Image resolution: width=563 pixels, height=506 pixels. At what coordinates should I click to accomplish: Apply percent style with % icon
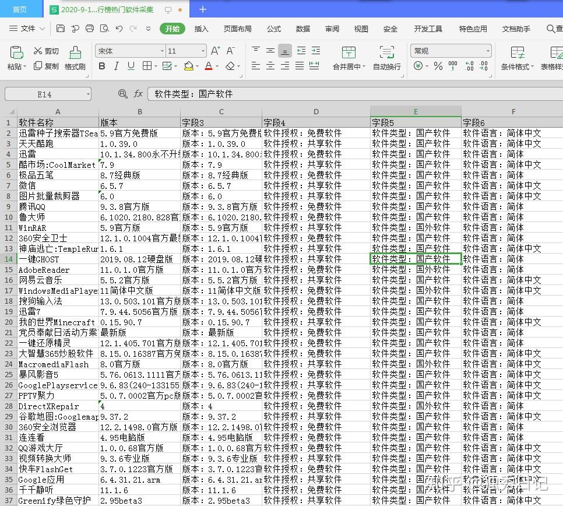(x=438, y=66)
